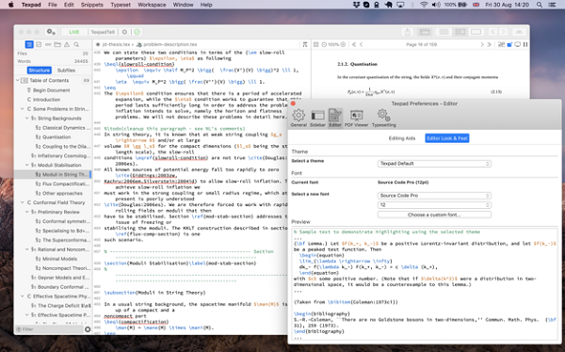Viewport: 565px width, 352px height.
Task: Switch to PDF-only layout icon
Action: pos(476,32)
